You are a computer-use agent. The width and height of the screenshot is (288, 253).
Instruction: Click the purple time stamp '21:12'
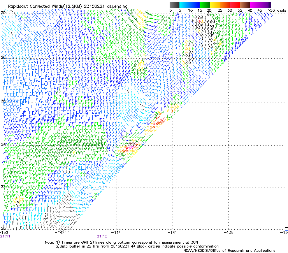tap(102, 236)
